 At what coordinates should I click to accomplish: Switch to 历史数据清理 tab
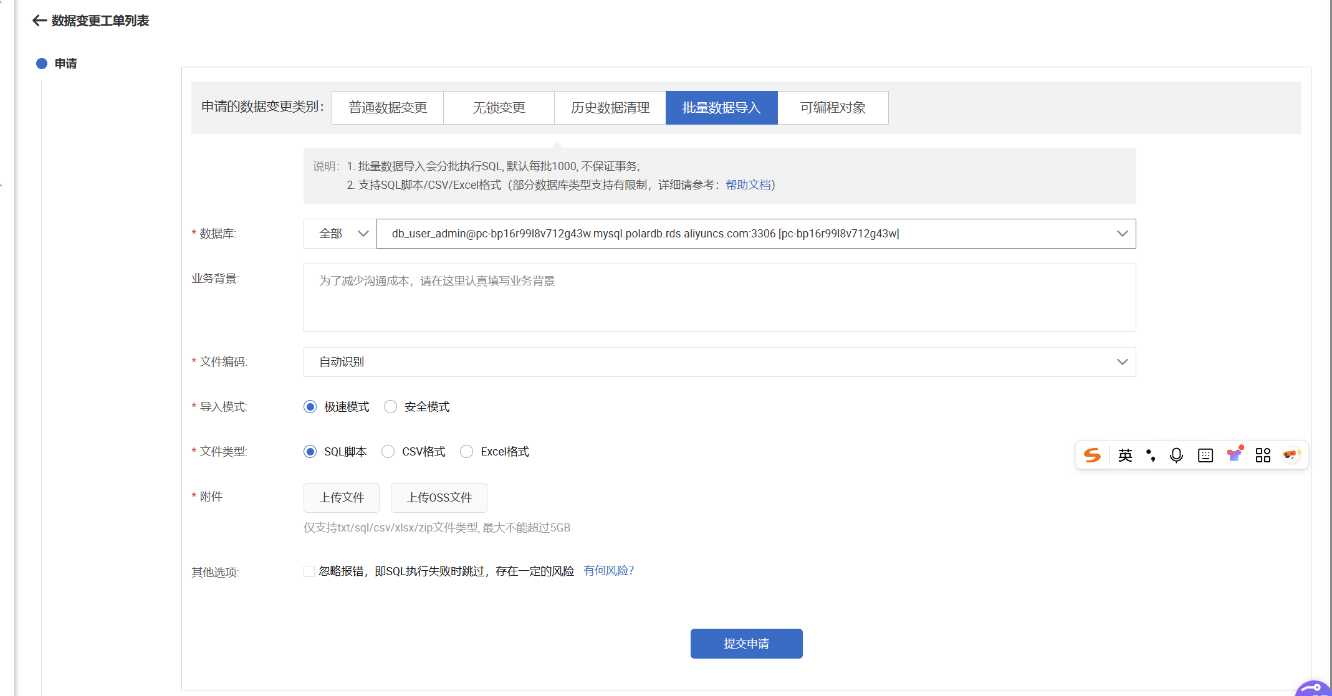coord(610,108)
